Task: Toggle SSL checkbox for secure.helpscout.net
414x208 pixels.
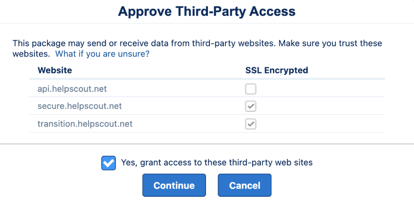Action: click(251, 106)
